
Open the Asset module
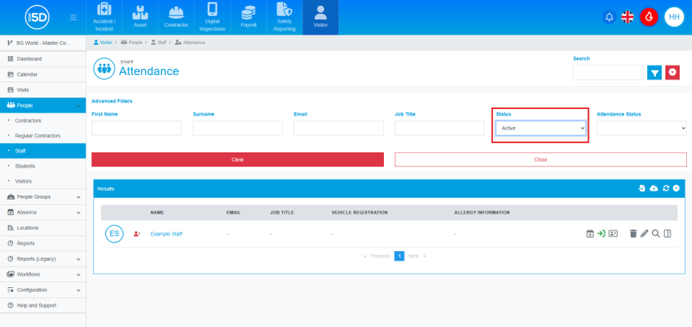pos(140,18)
